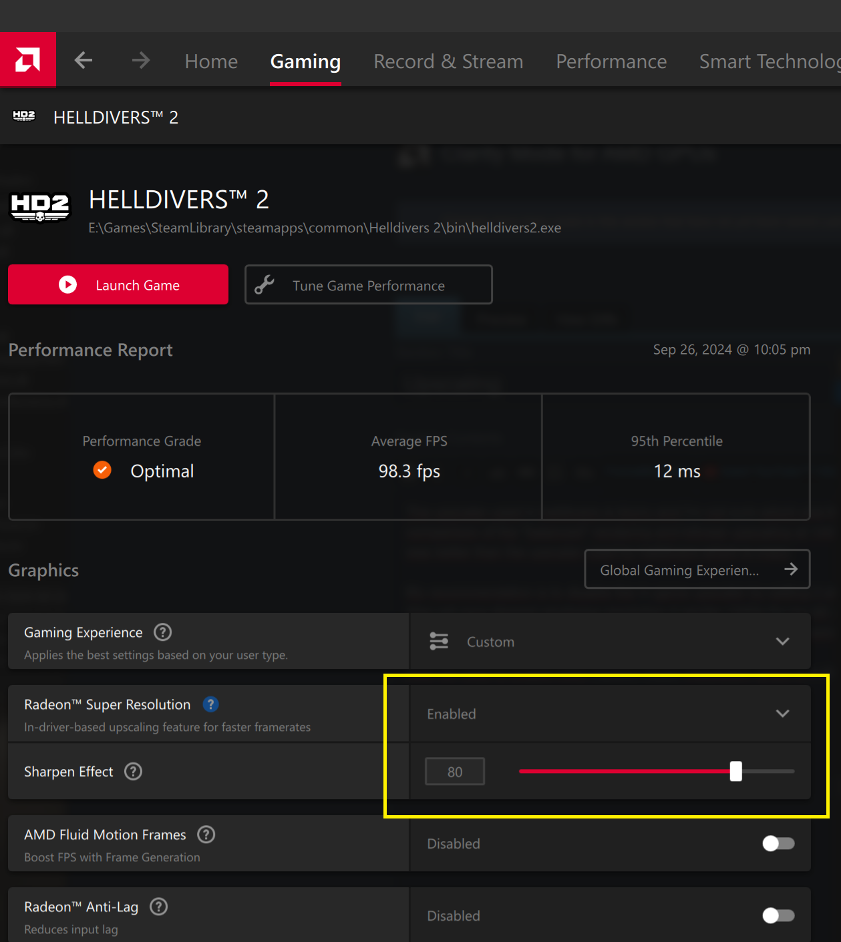Open Gaming Experience help tooltip icon

(162, 632)
